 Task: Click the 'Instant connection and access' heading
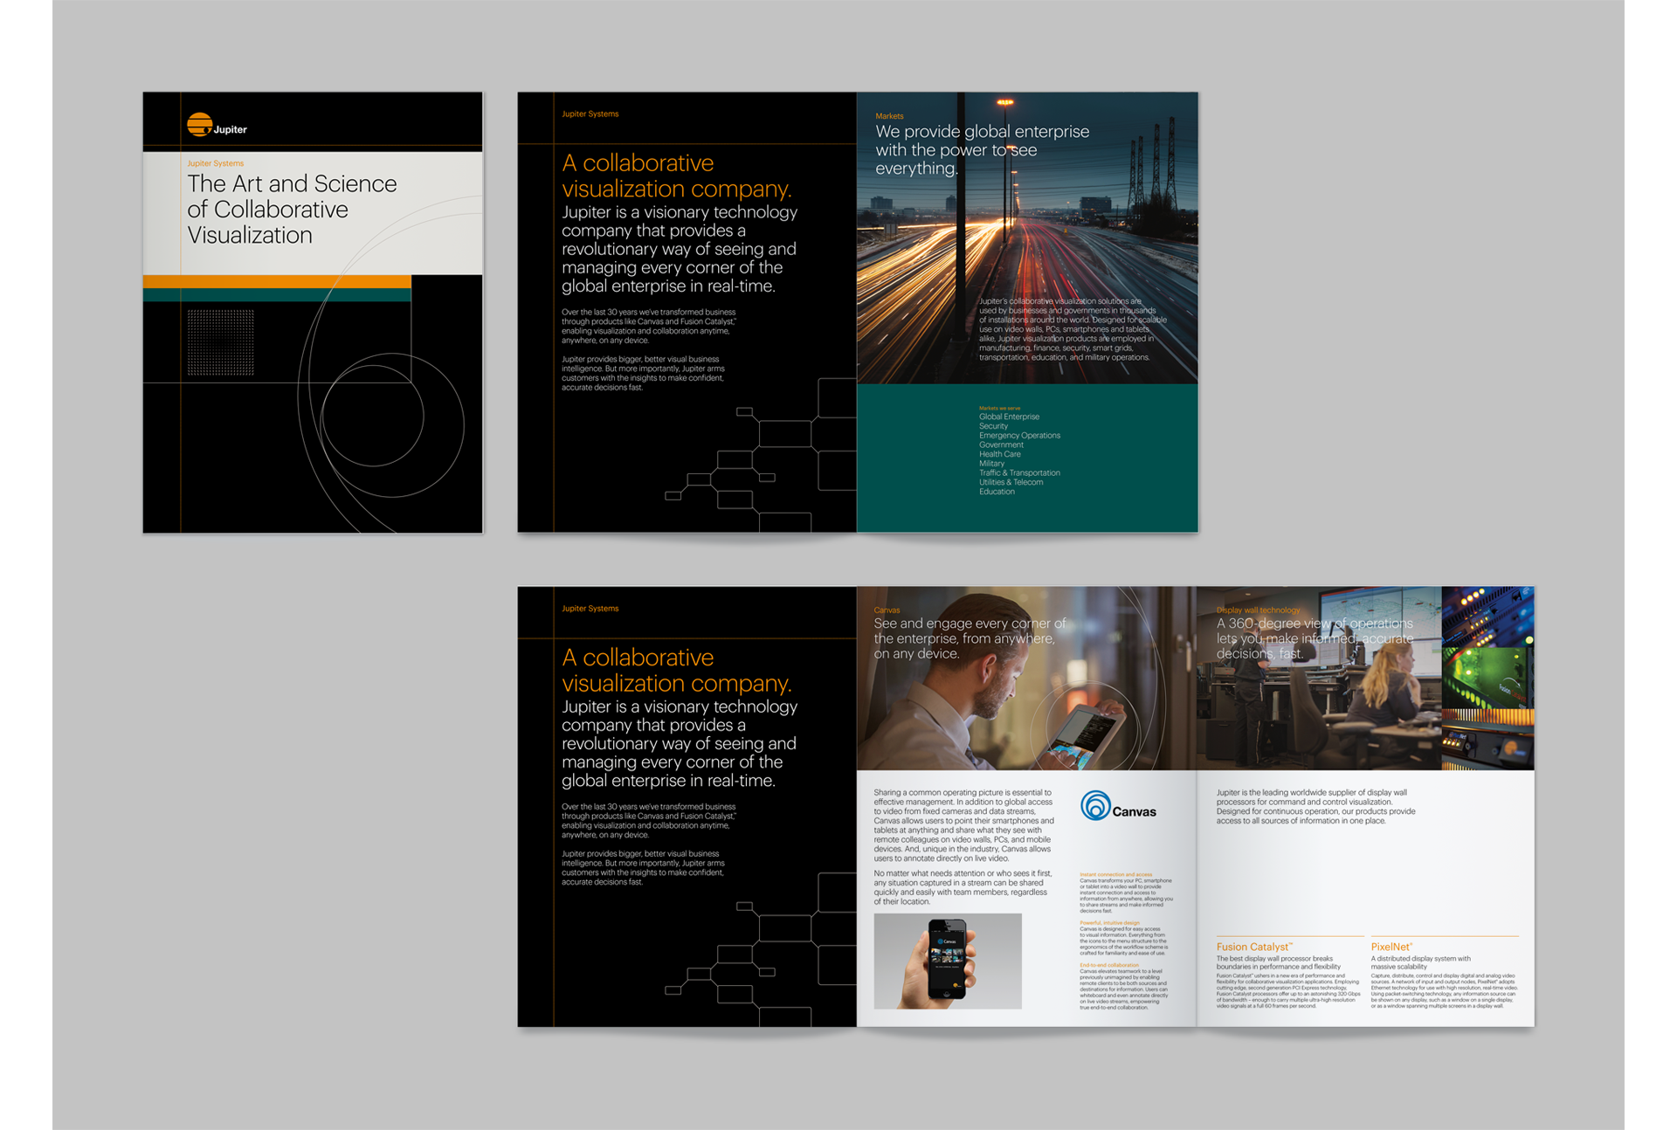point(1115,874)
